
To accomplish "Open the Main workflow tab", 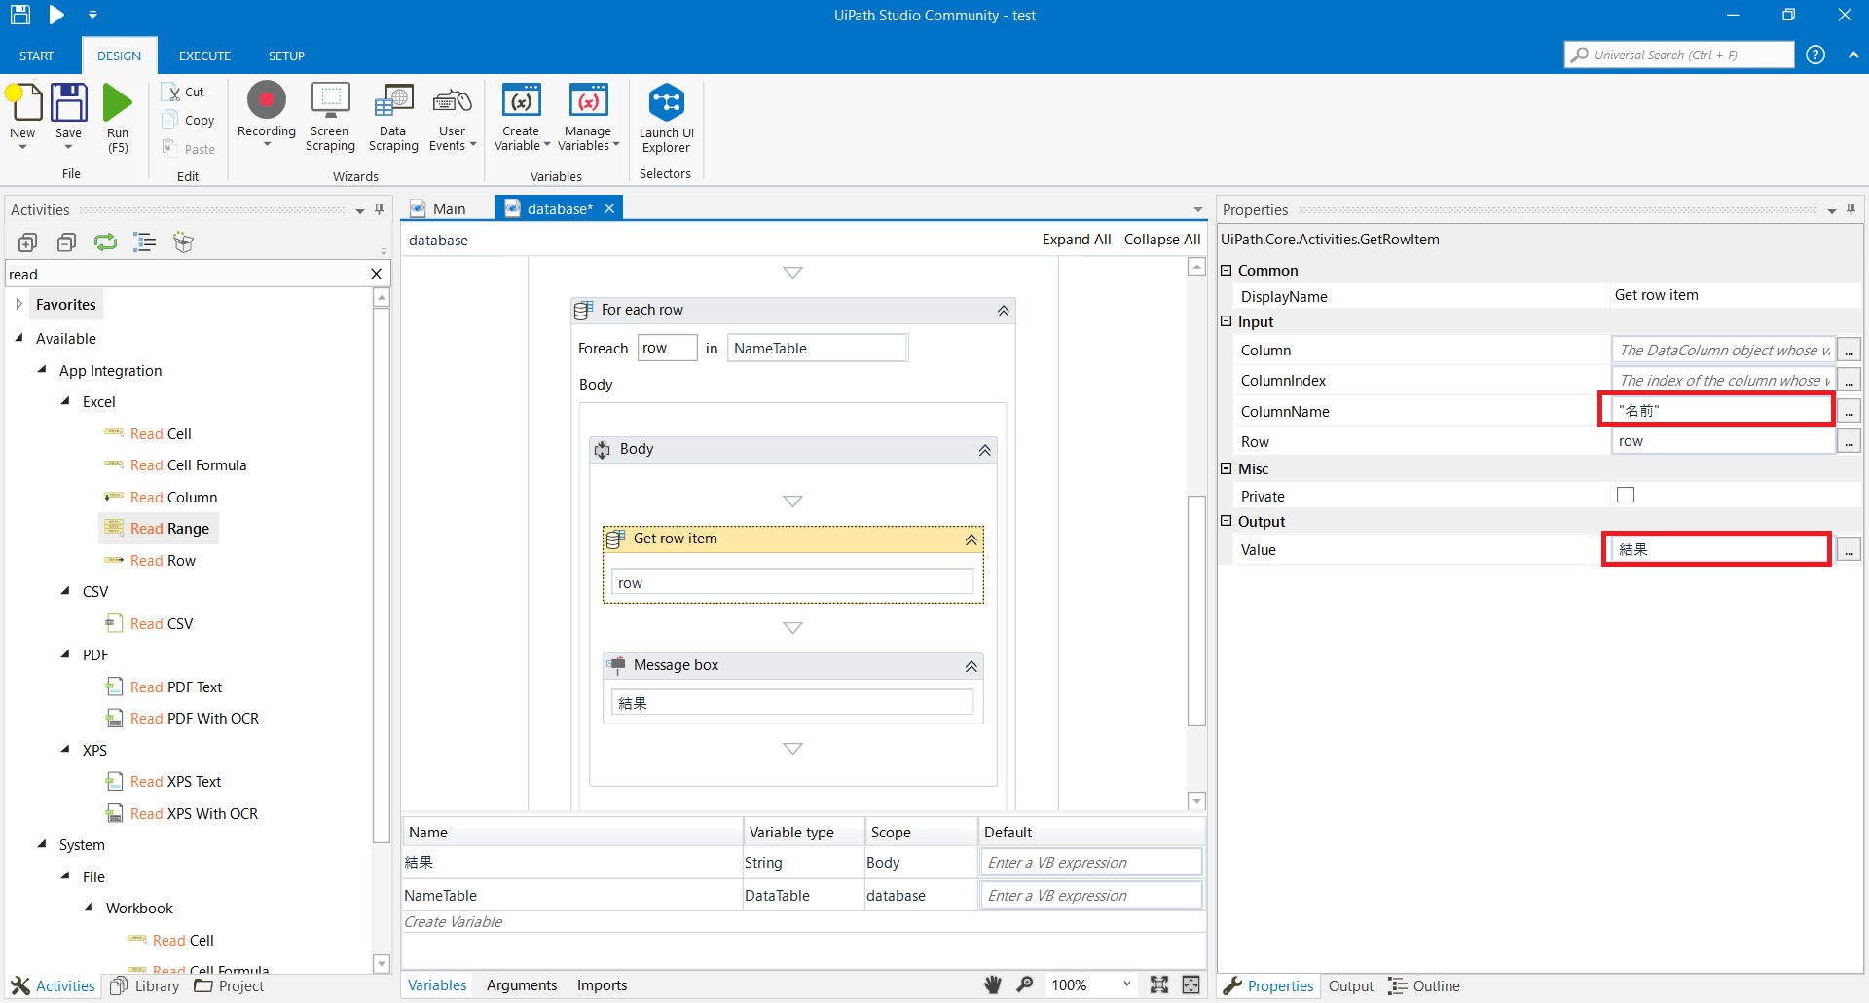I will 450,207.
